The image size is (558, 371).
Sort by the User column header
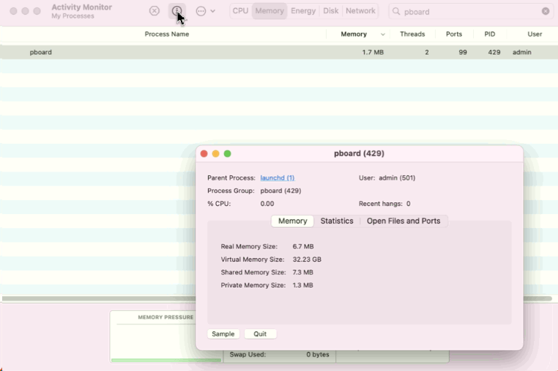535,34
